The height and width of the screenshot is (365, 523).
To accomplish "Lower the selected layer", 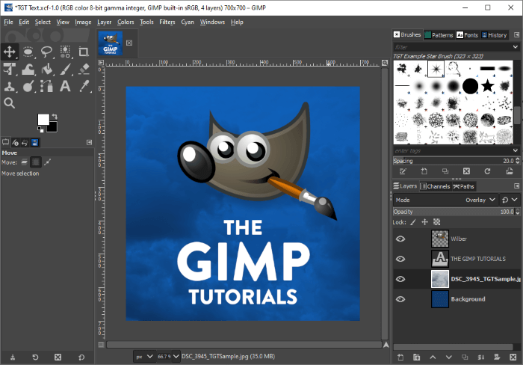I will point(448,358).
